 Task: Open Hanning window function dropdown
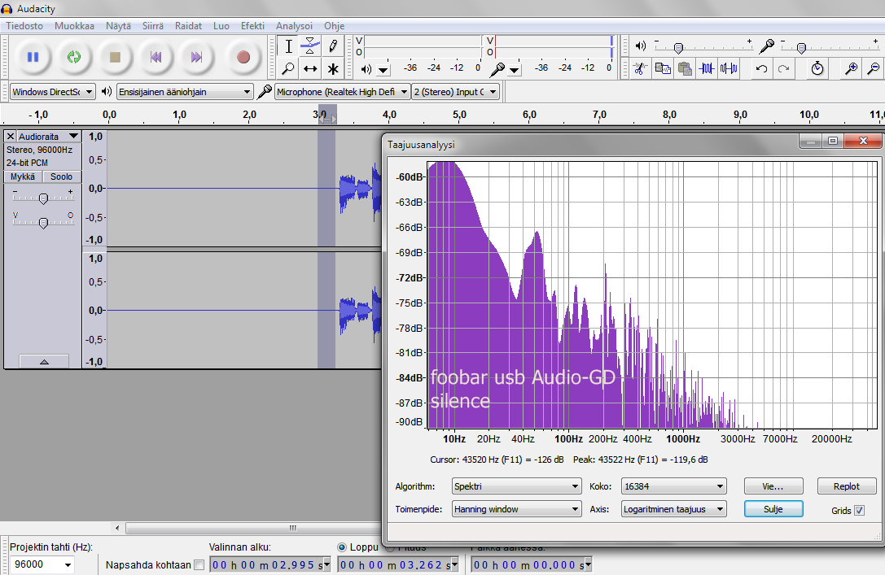[516, 509]
